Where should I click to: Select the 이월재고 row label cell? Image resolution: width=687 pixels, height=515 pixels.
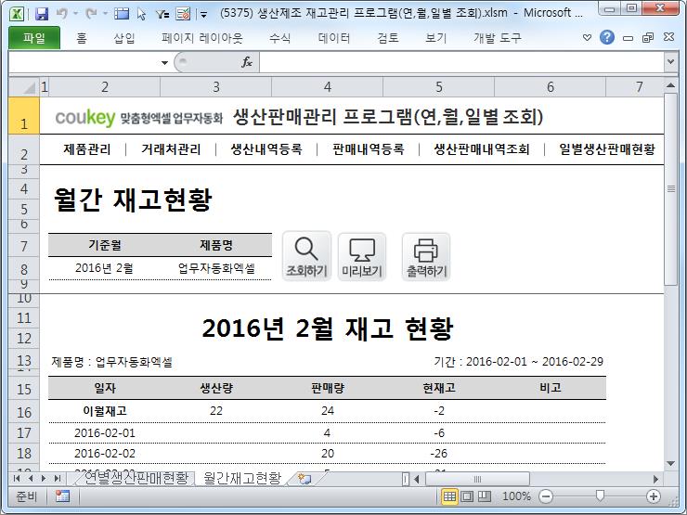pyautogui.click(x=105, y=411)
